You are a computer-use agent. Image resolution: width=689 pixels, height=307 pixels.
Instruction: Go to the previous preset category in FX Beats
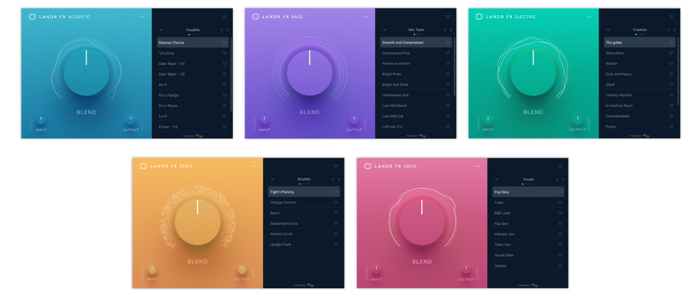(333, 179)
